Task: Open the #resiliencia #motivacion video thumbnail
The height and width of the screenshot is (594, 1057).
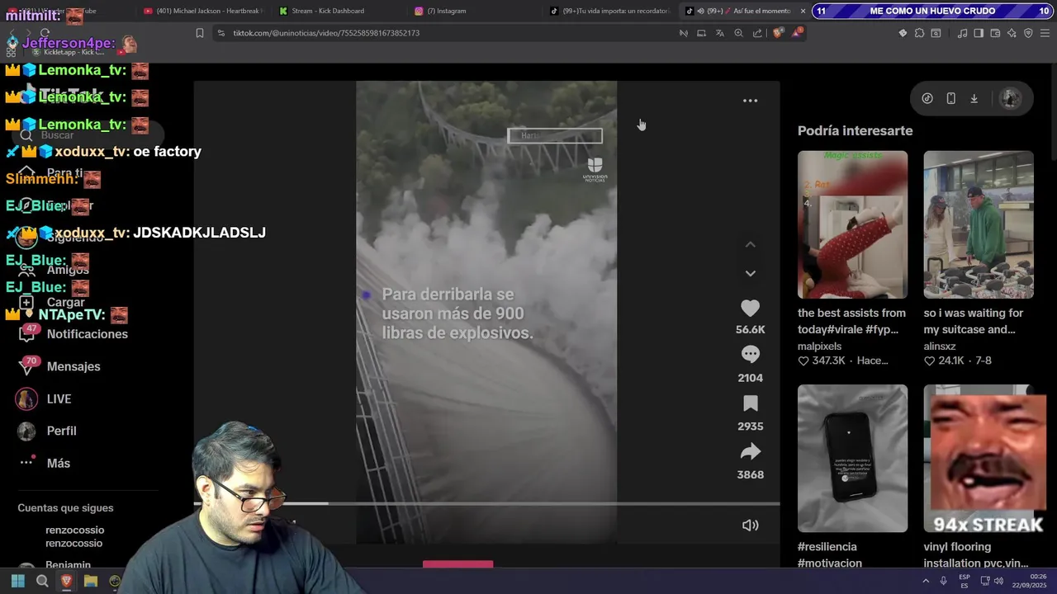Action: [852, 458]
